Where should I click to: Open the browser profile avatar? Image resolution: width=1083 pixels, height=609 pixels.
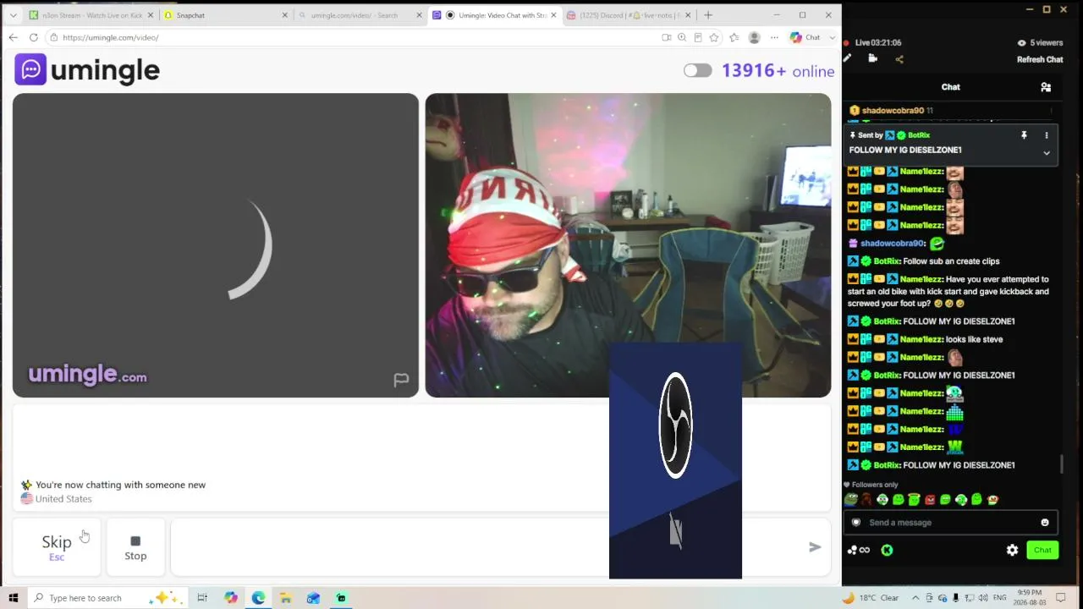[754, 37]
